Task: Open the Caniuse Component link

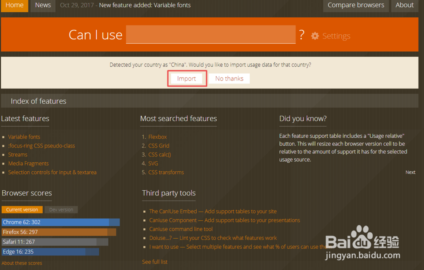Action: [x=224, y=220]
